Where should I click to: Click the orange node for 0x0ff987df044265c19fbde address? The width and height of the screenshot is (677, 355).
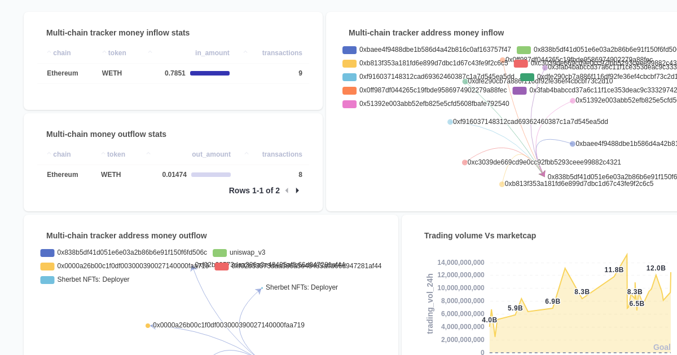(x=503, y=60)
